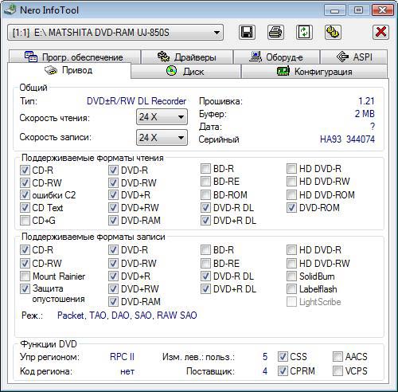Minimize the Nero InfoTool window
Image resolution: width=398 pixels, height=392 pixels.
[x=335, y=10]
